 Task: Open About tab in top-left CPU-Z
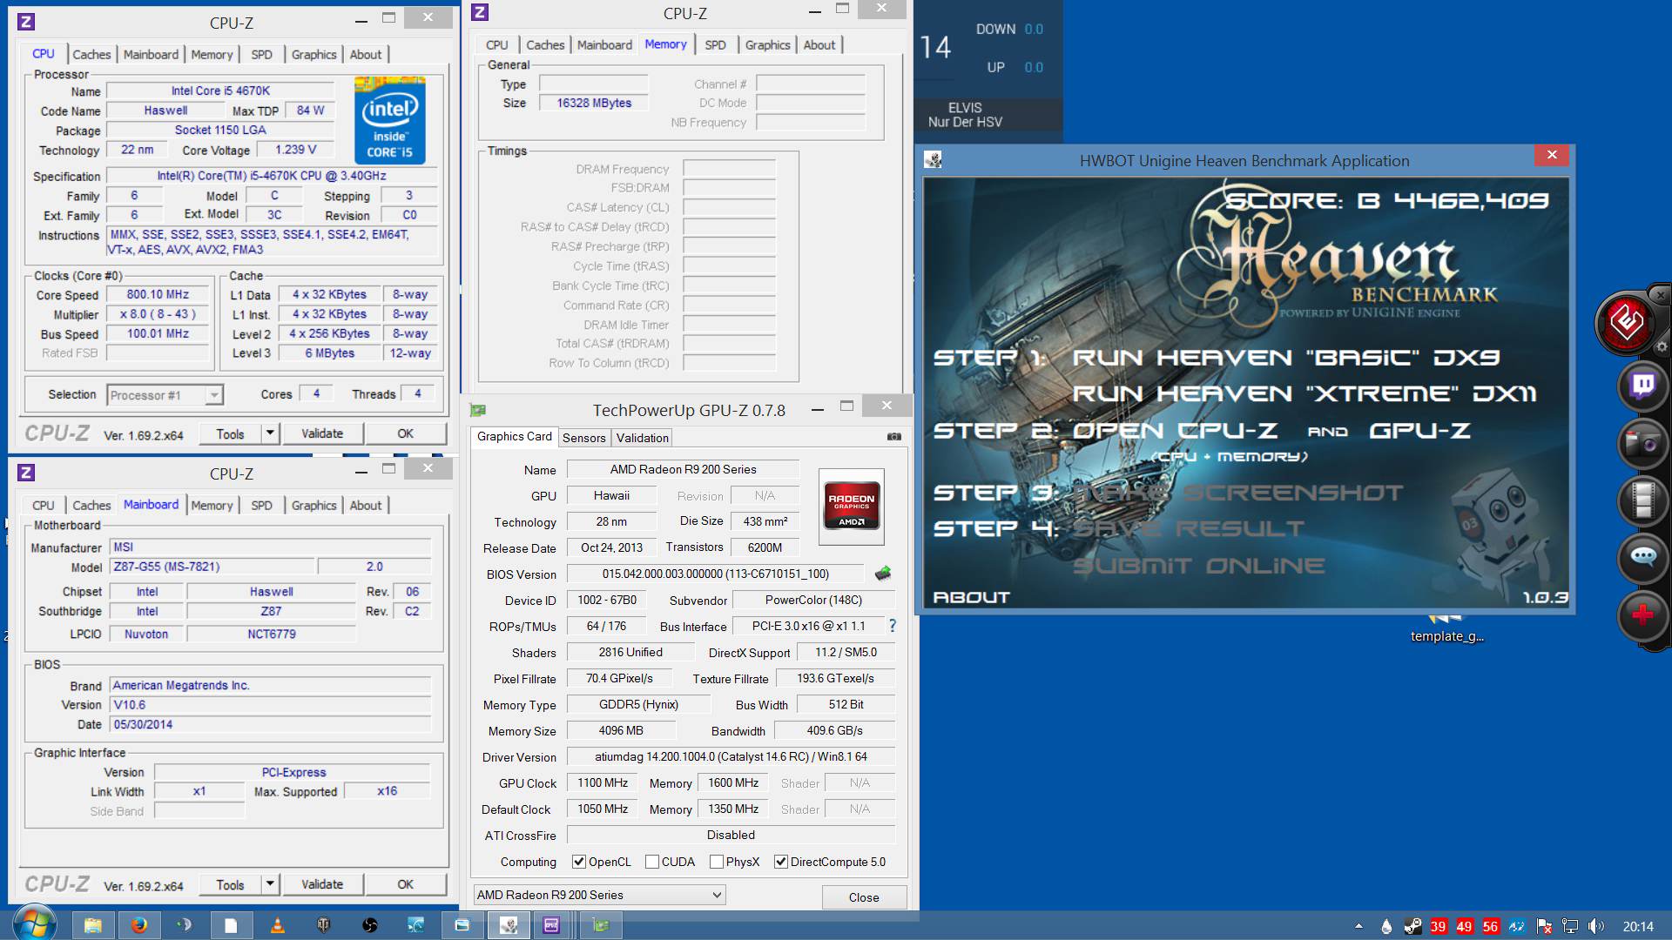(366, 54)
